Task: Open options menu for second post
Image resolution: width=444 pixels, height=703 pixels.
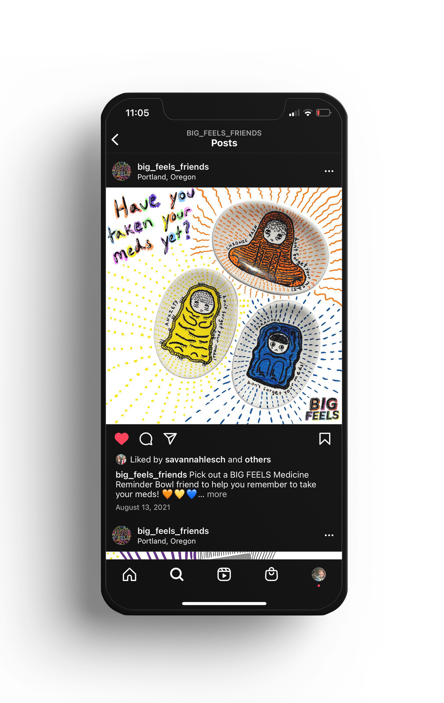Action: coord(329,535)
